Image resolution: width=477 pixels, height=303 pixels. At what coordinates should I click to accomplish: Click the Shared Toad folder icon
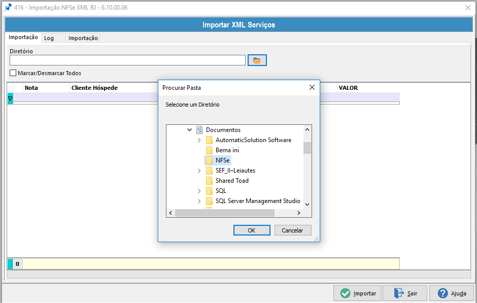tap(209, 181)
